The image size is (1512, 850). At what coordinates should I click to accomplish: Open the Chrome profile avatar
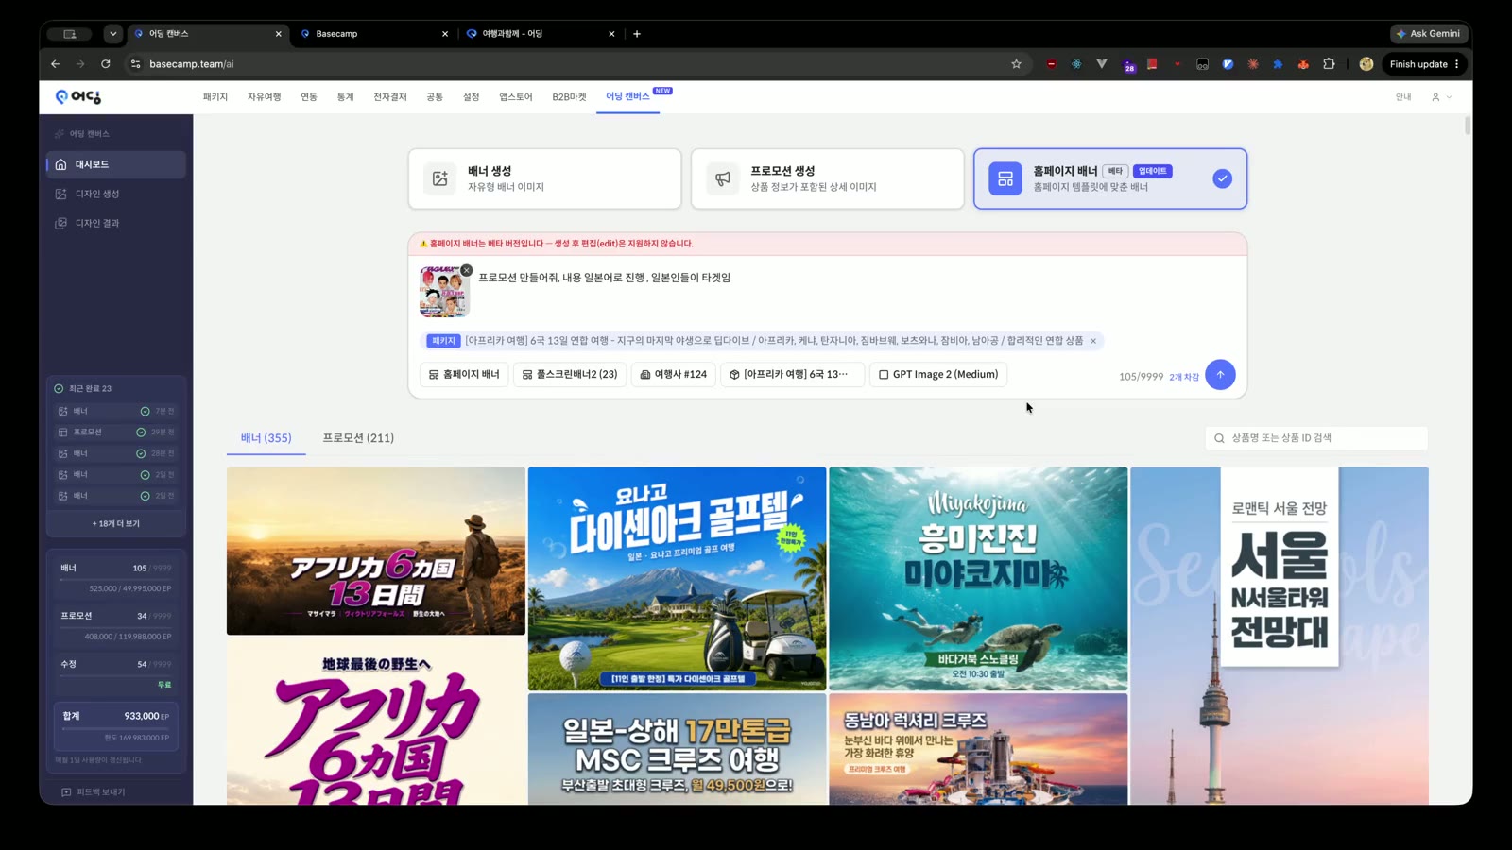tap(1366, 64)
